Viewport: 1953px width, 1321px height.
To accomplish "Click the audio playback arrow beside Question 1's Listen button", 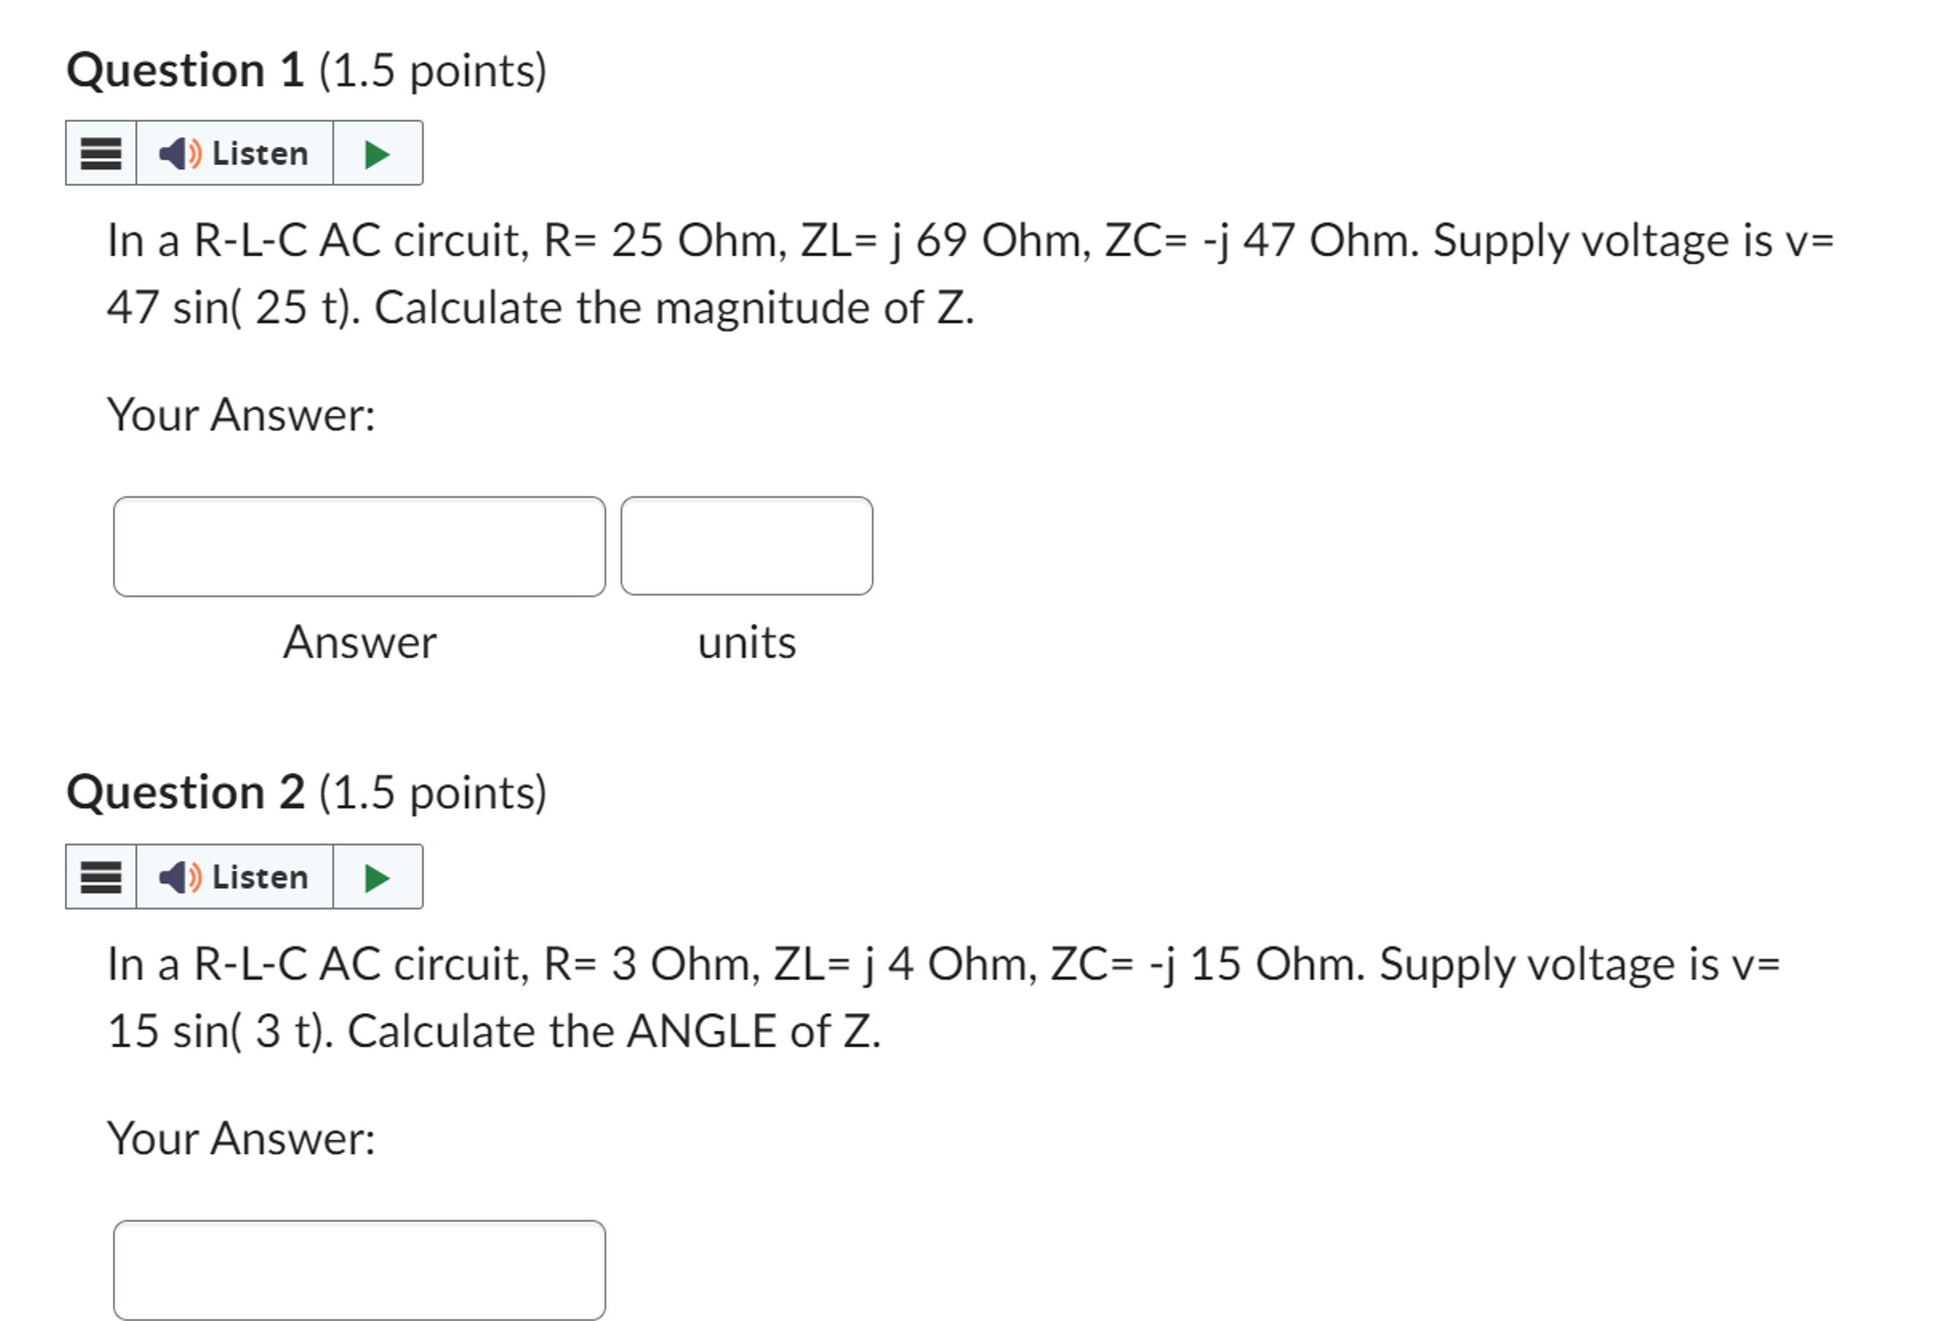I will tap(376, 152).
